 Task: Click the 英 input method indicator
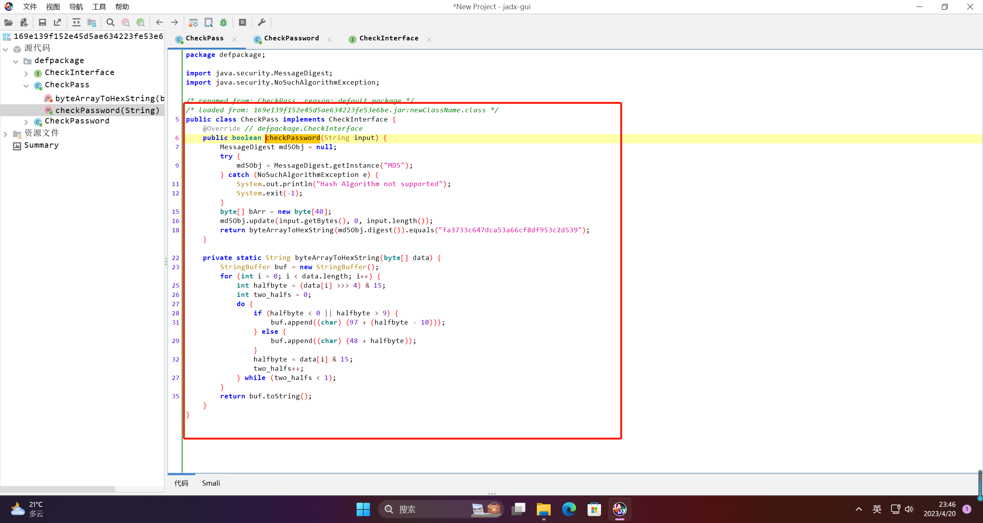pos(877,509)
